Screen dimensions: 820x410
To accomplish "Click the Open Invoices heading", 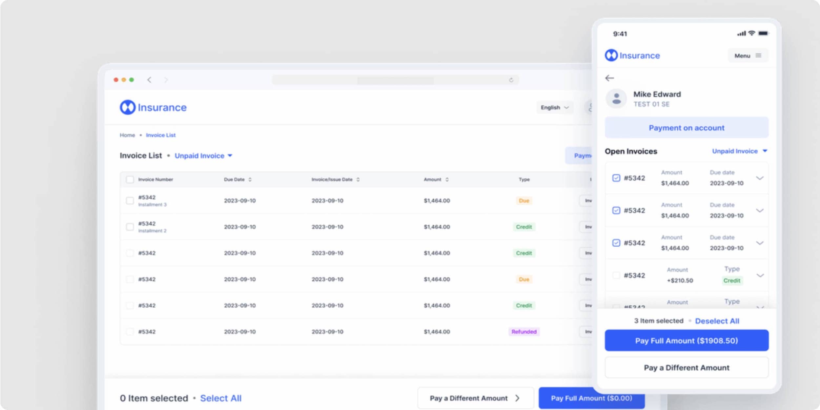I will pyautogui.click(x=631, y=151).
